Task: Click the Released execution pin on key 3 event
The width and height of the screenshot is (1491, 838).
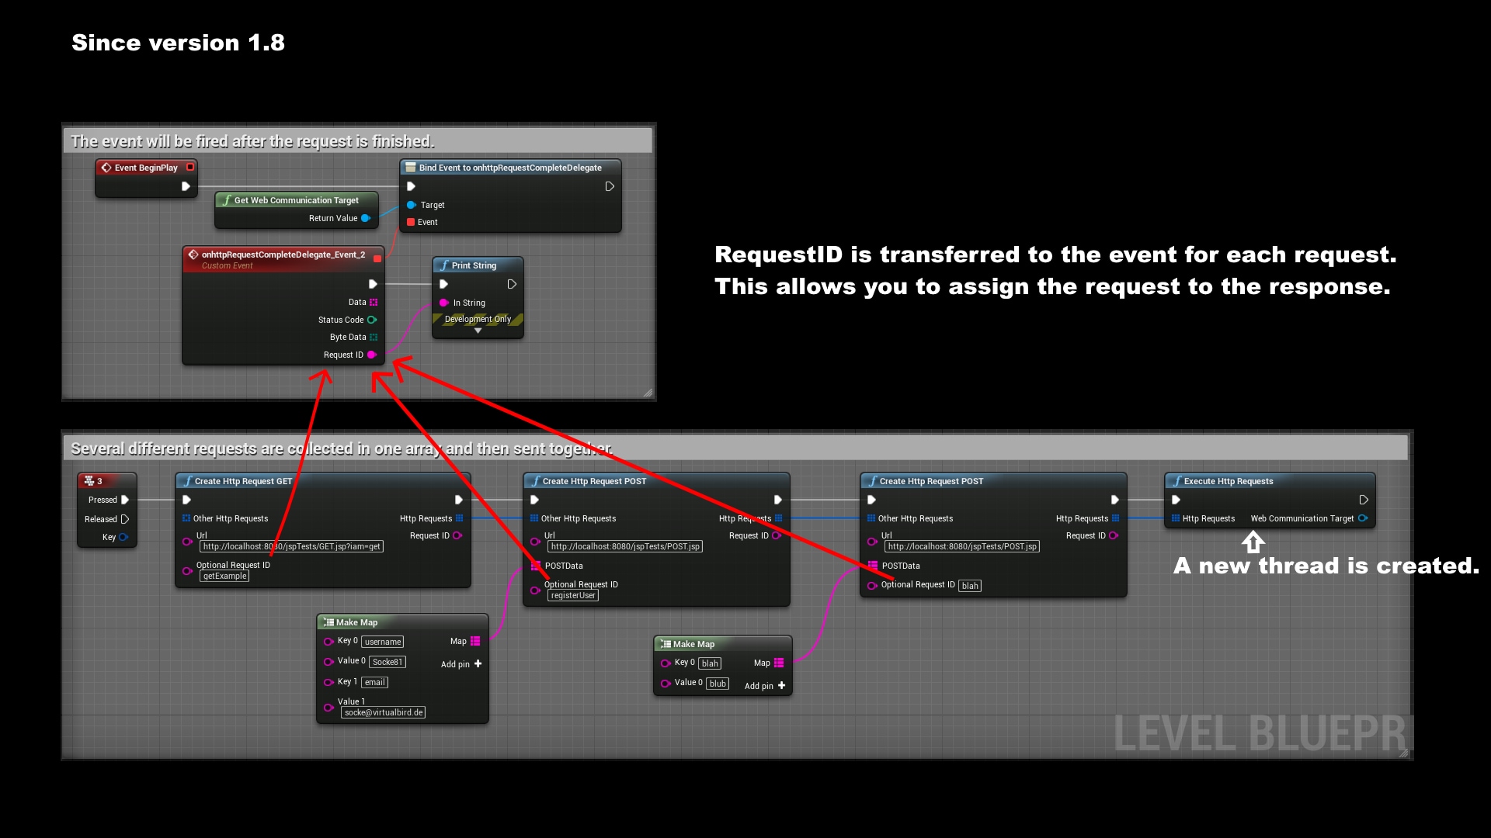Action: 124,519
